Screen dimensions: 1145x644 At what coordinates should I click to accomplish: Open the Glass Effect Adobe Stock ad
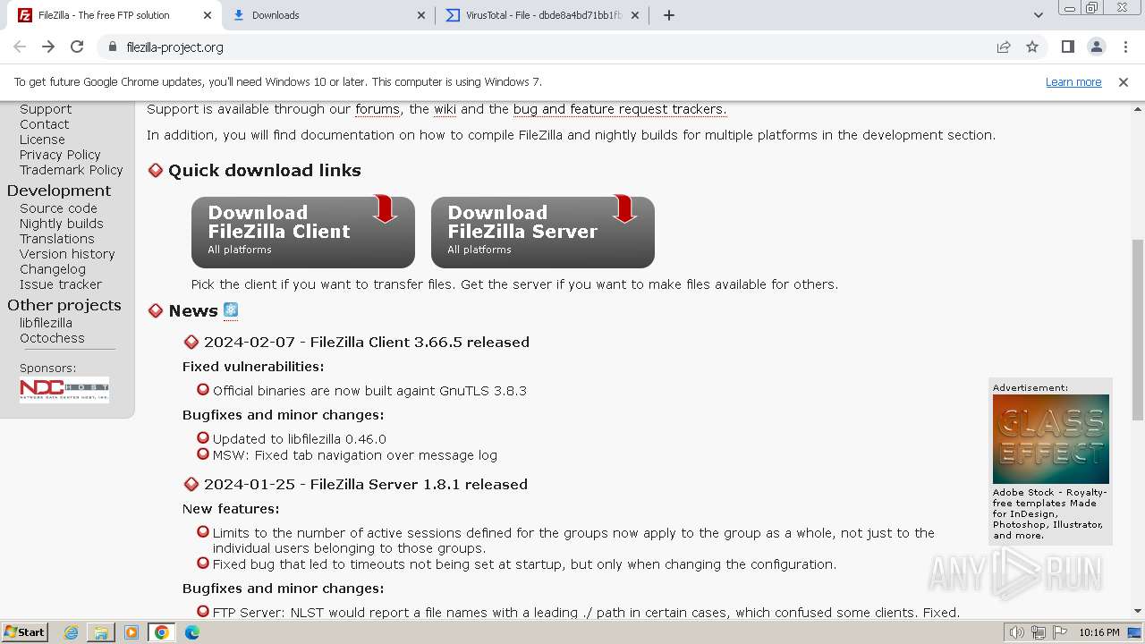(x=1050, y=439)
